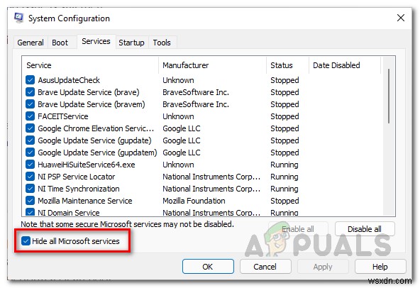Switch to the General tab

point(31,43)
